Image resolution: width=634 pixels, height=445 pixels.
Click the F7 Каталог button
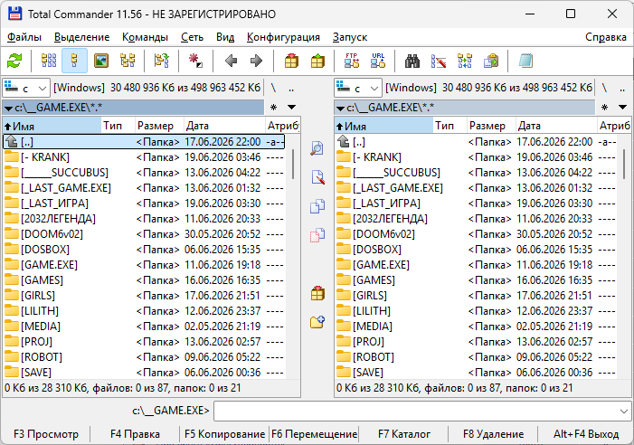tap(404, 434)
